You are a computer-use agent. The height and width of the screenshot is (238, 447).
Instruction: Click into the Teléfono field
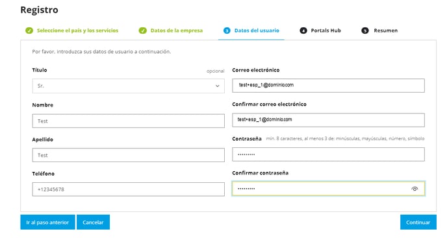[128, 189]
